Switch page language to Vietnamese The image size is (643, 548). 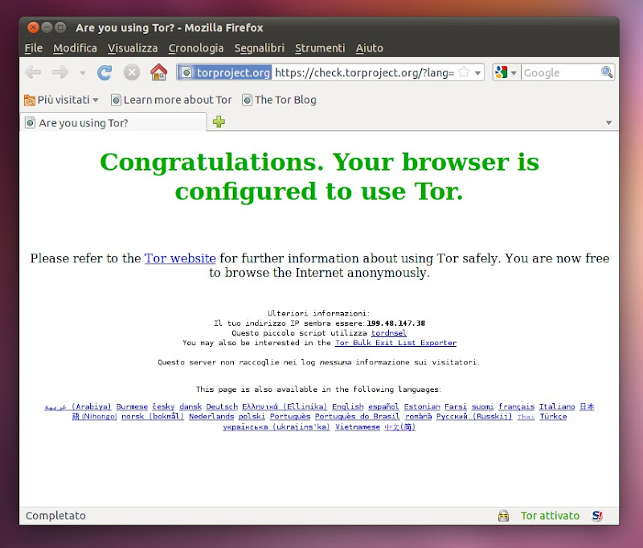tap(358, 427)
